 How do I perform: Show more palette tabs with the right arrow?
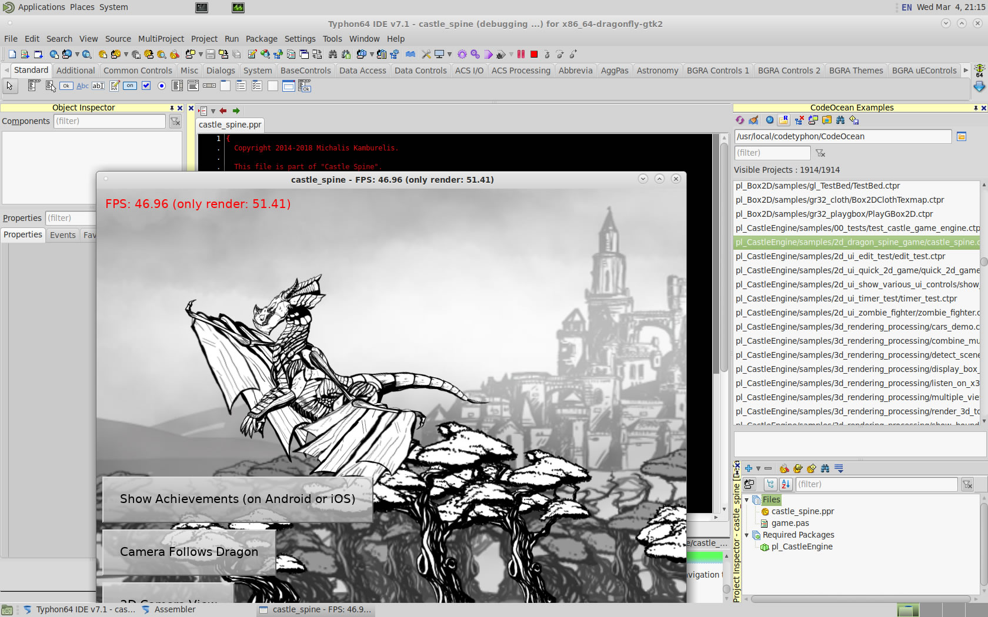[966, 71]
